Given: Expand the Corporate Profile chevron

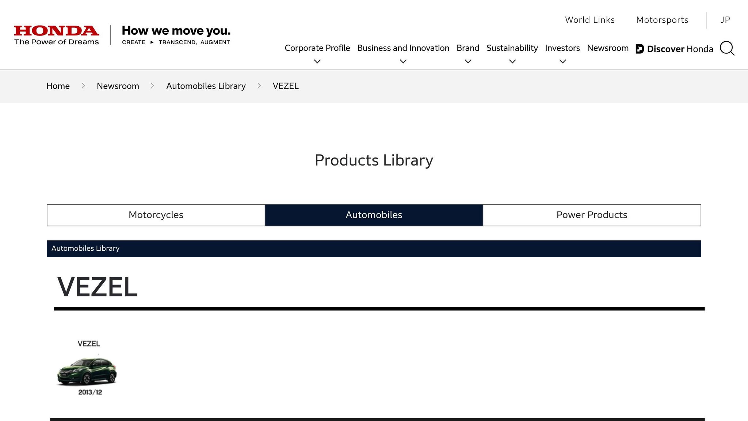Looking at the screenshot, I should [317, 61].
